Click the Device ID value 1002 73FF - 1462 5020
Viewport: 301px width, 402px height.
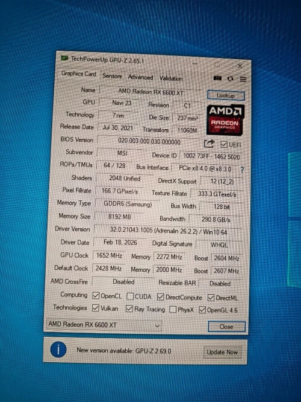(211, 156)
